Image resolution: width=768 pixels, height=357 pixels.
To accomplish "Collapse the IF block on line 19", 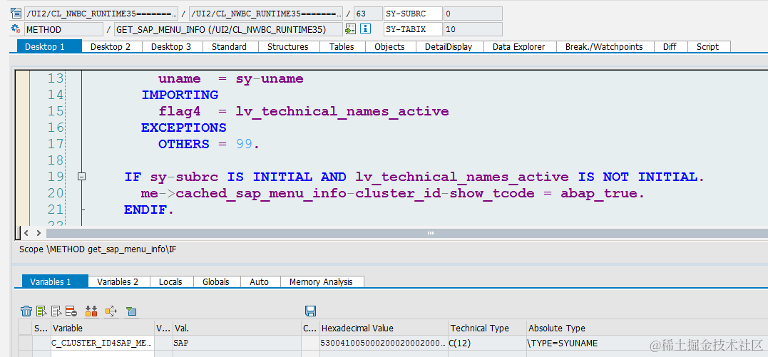I will [82, 177].
